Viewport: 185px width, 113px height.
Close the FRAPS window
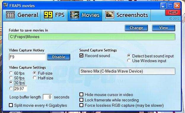pos(177,6)
